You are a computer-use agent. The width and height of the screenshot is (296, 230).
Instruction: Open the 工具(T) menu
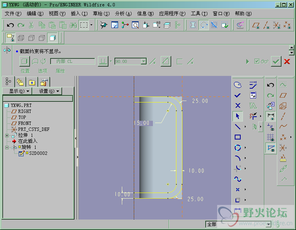pyautogui.click(x=199, y=13)
